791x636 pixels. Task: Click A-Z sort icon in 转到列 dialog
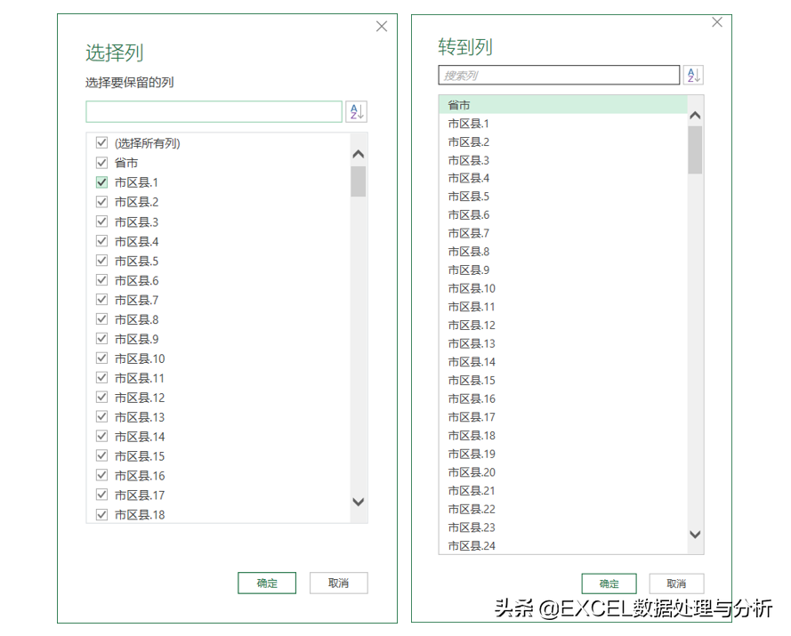click(x=694, y=75)
